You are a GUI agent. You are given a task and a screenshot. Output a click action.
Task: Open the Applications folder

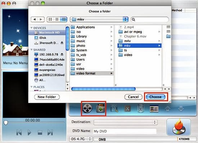[92, 27]
